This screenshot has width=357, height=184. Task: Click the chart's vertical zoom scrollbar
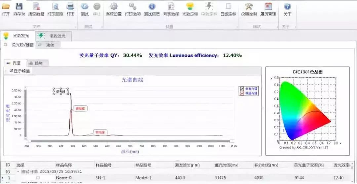coord(25,113)
